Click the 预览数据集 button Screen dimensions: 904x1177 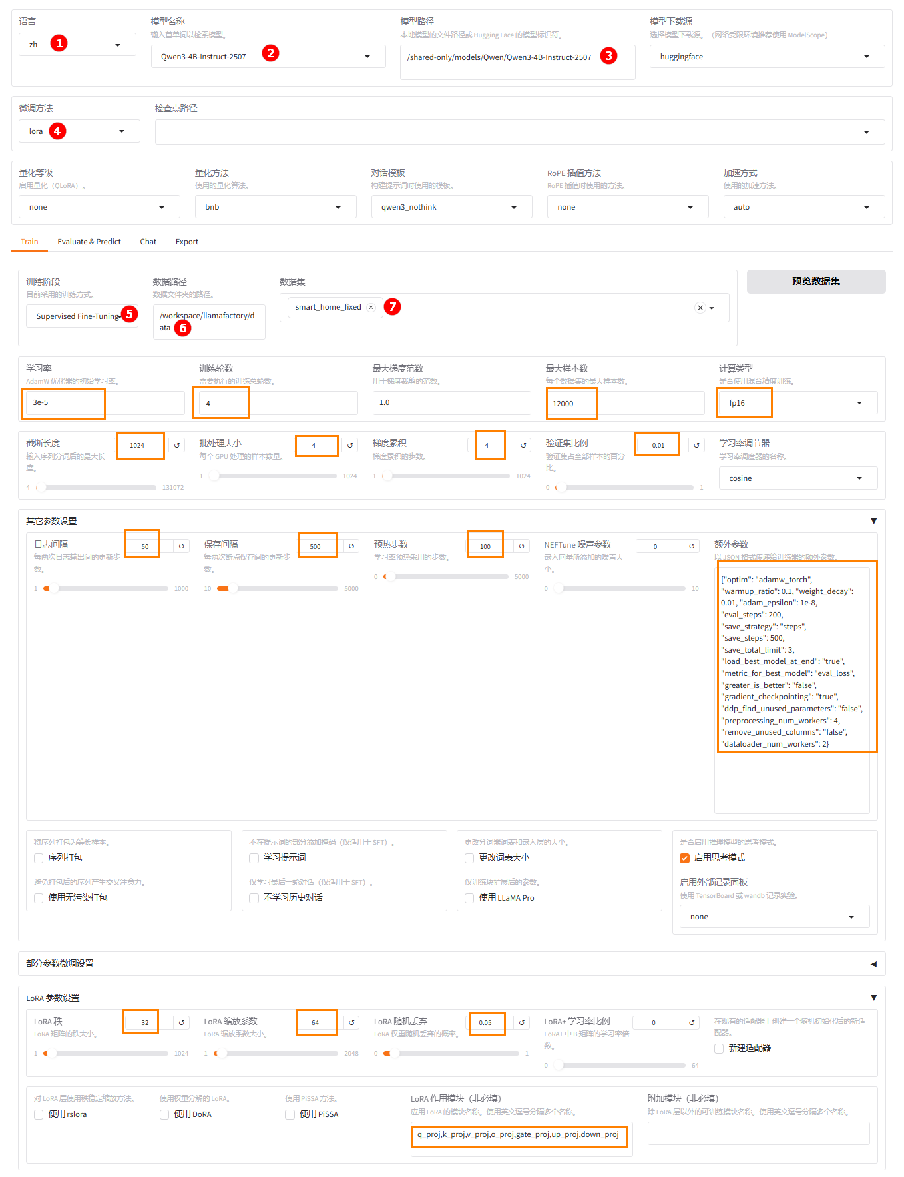(815, 282)
